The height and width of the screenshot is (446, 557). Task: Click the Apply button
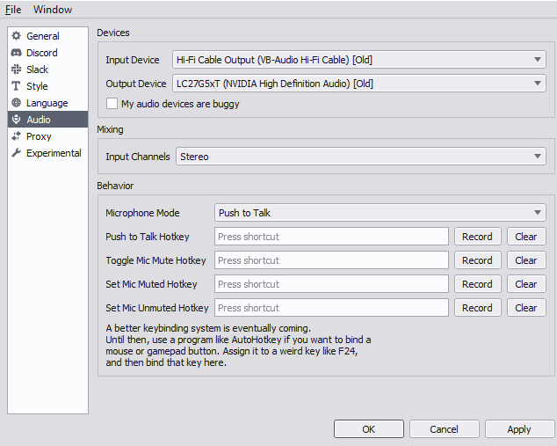point(519,429)
